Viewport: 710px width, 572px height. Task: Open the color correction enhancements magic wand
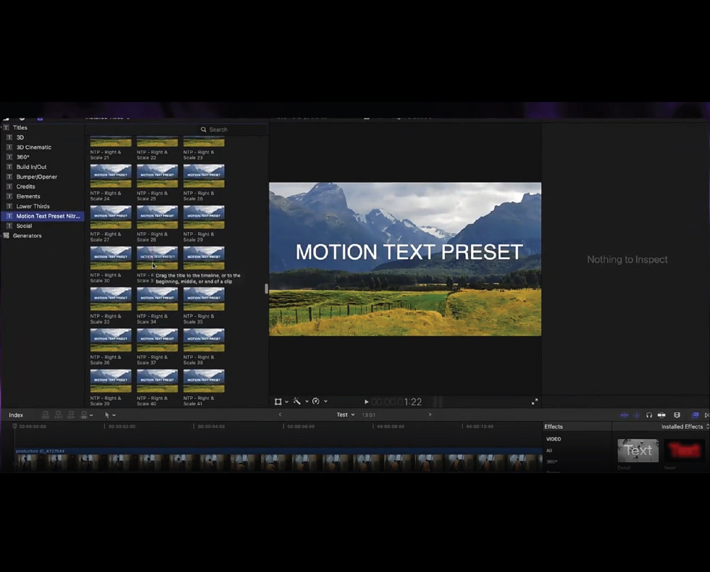tap(297, 401)
